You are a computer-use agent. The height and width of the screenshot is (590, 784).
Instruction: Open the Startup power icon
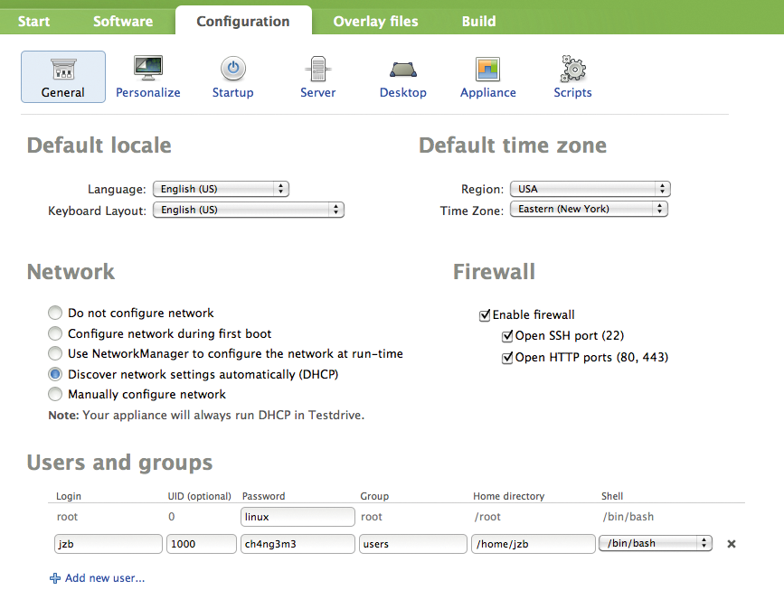[x=233, y=69]
